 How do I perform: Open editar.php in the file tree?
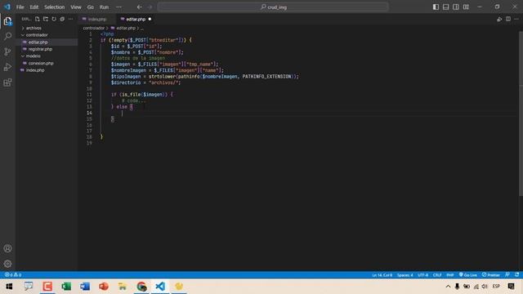pos(38,42)
